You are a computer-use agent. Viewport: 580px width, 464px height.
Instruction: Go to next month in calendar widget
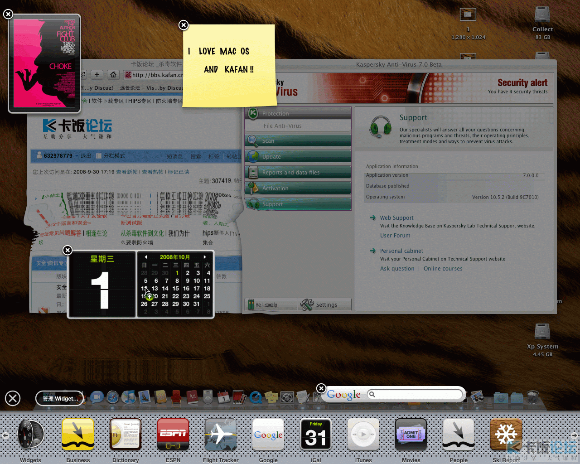[205, 257]
